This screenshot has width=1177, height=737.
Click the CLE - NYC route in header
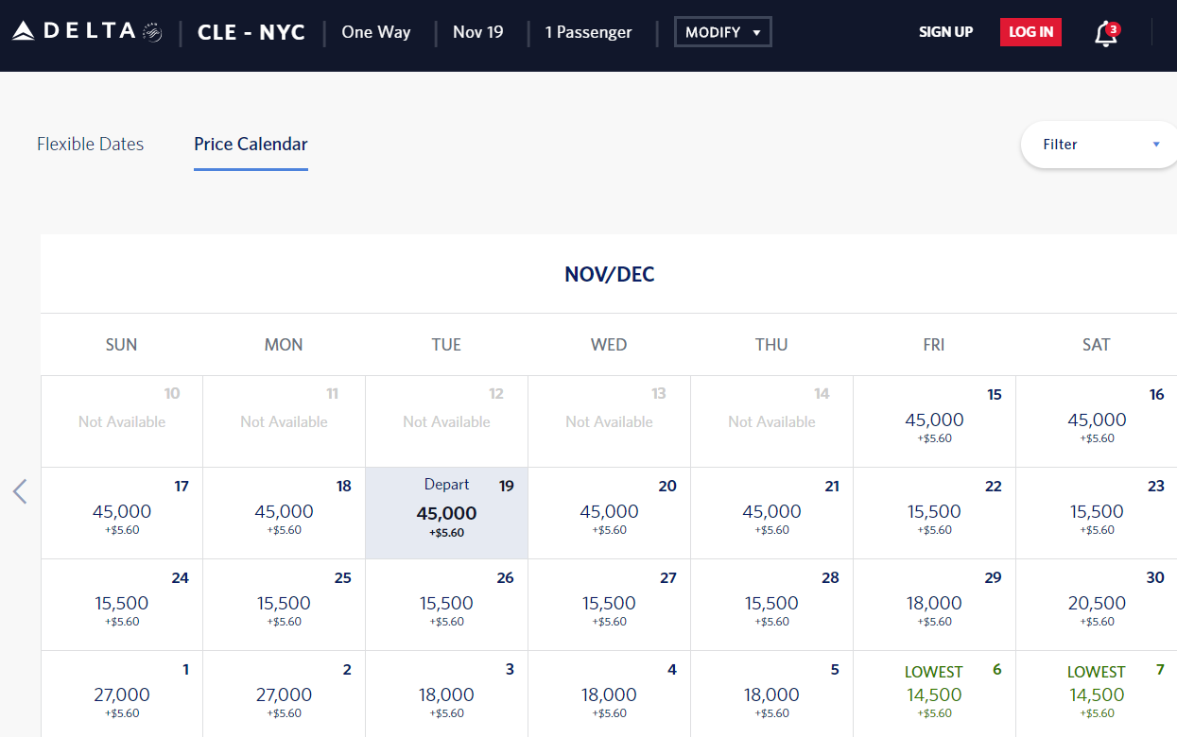click(251, 32)
